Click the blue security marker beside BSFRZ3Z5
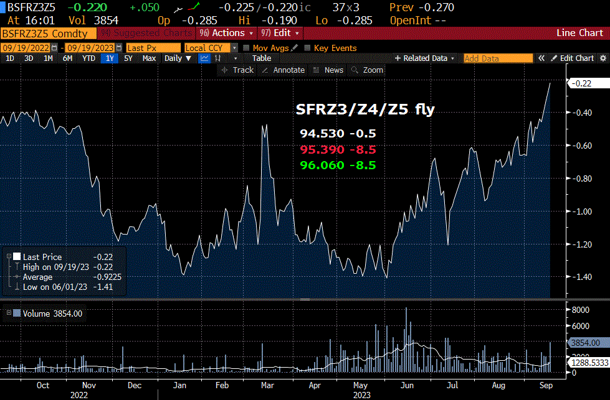610x400 pixels. (x=2, y=7)
